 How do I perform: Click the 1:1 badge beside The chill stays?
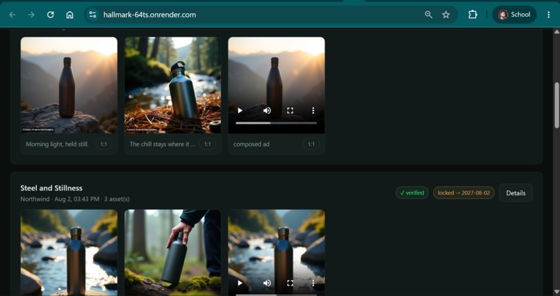[207, 145]
